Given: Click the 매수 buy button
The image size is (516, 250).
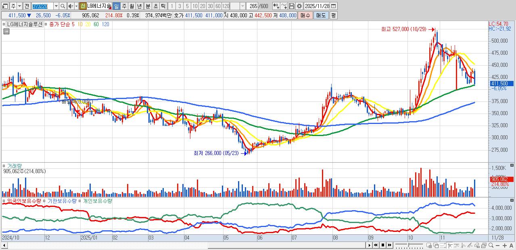Looking at the screenshot, I should (x=305, y=15).
